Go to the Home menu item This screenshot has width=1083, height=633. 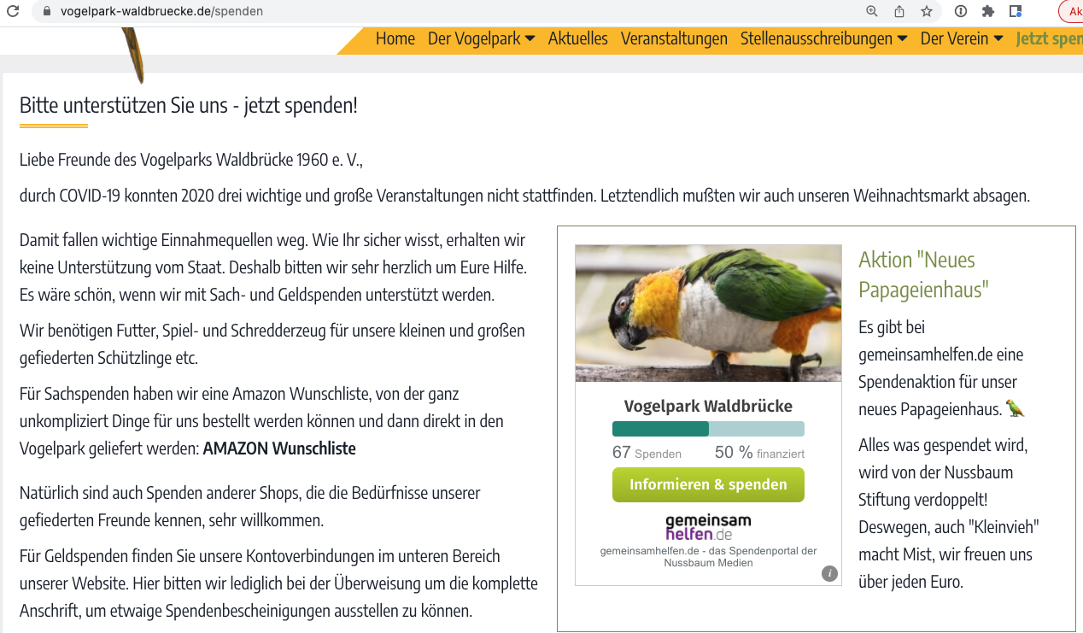(x=395, y=38)
